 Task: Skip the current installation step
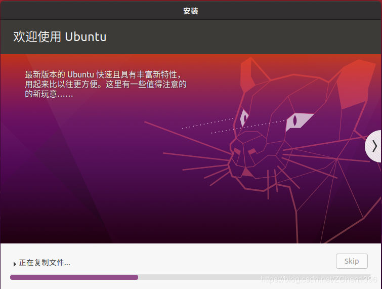click(x=352, y=261)
